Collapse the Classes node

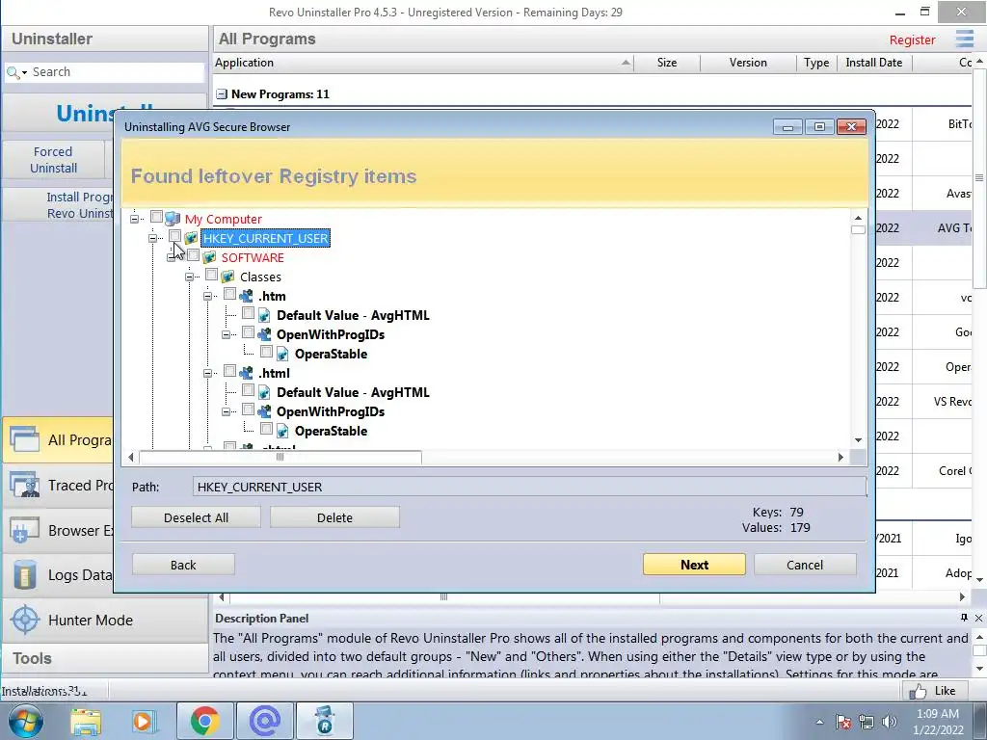(189, 277)
